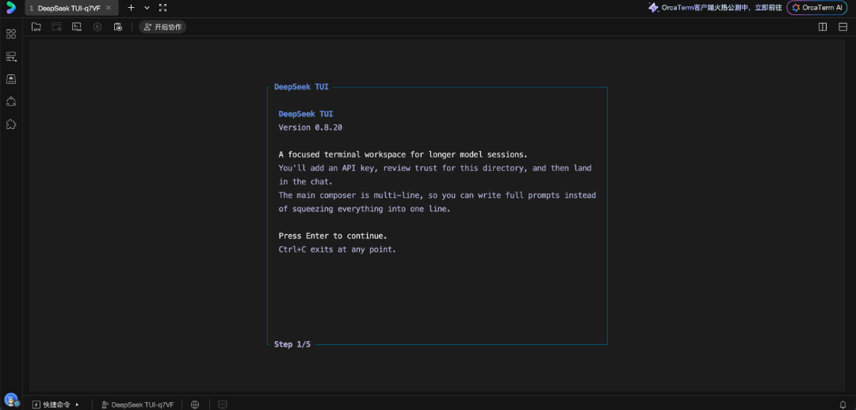Click the blue 'DeepSeek TUI' heading above Version
Screen dimensions: 856x410
tap(306, 114)
